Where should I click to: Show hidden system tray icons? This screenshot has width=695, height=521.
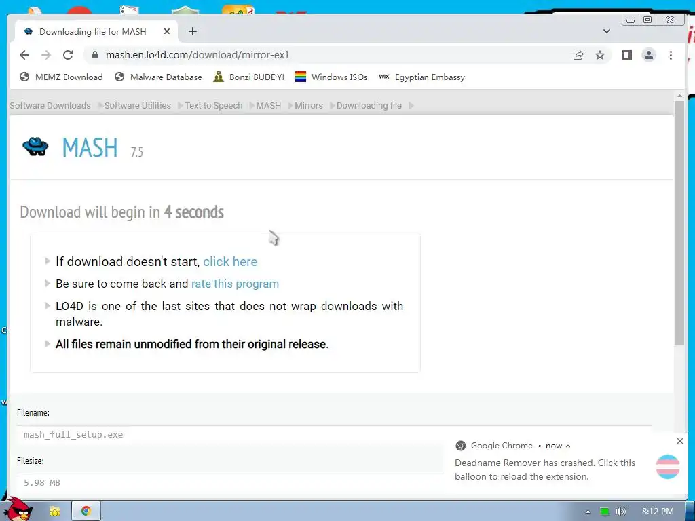tap(588, 512)
